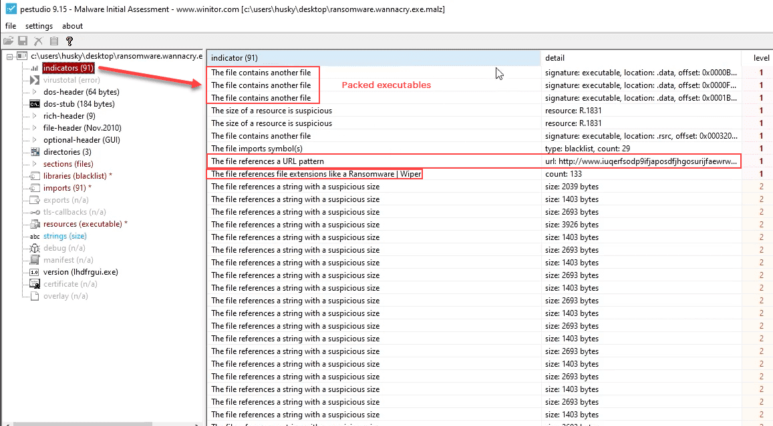Image resolution: width=773 pixels, height=426 pixels.
Task: Click the virustotal icon in the tree
Action: 35,80
